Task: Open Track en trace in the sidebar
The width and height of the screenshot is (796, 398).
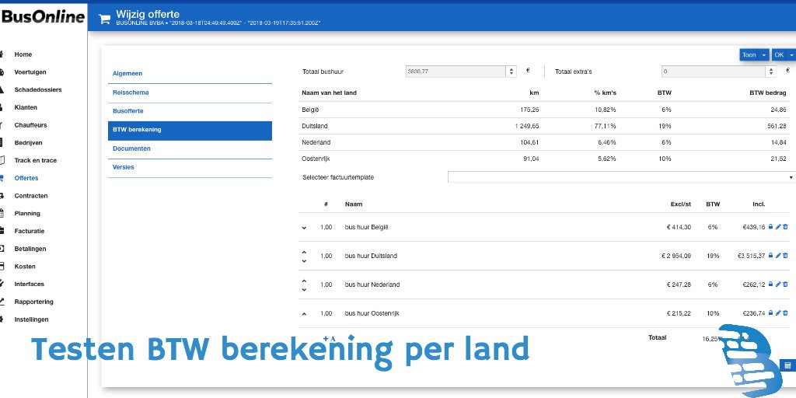Action: point(36,160)
